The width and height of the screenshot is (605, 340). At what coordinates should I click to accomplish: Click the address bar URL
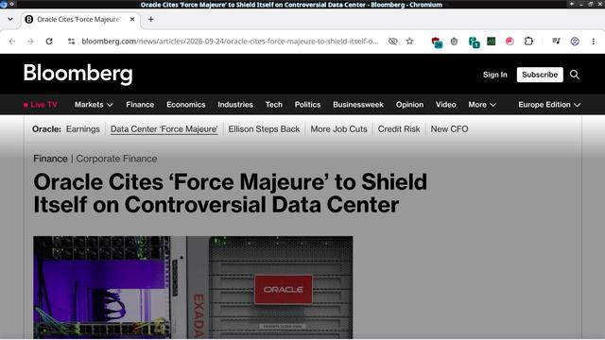(230, 42)
